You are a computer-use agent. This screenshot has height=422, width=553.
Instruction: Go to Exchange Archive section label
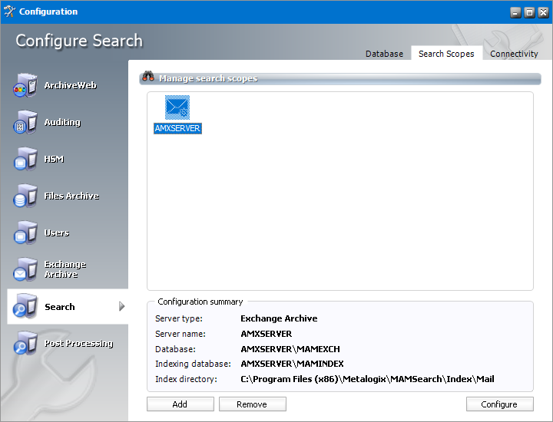click(65, 269)
